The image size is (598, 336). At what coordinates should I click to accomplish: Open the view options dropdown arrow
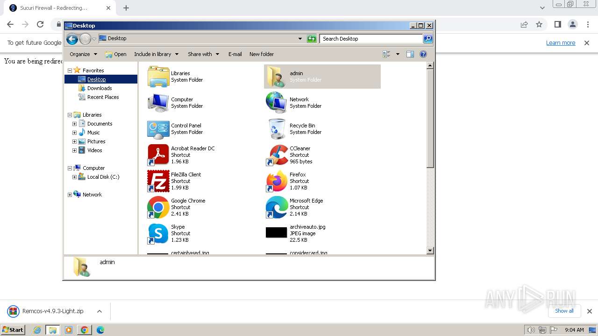click(x=398, y=54)
